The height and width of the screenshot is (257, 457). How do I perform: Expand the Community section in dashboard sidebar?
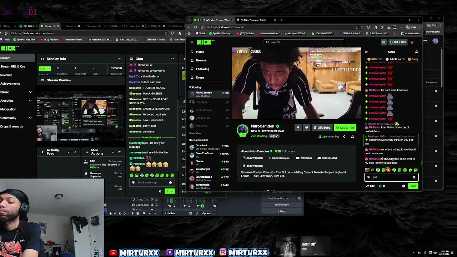pyautogui.click(x=30, y=118)
